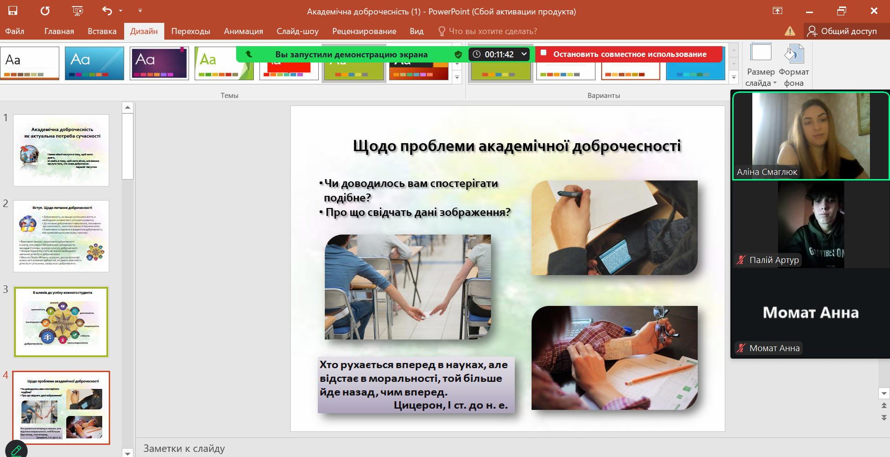
Task: Toggle muted microphone icon for Палій Артур
Action: [x=741, y=260]
